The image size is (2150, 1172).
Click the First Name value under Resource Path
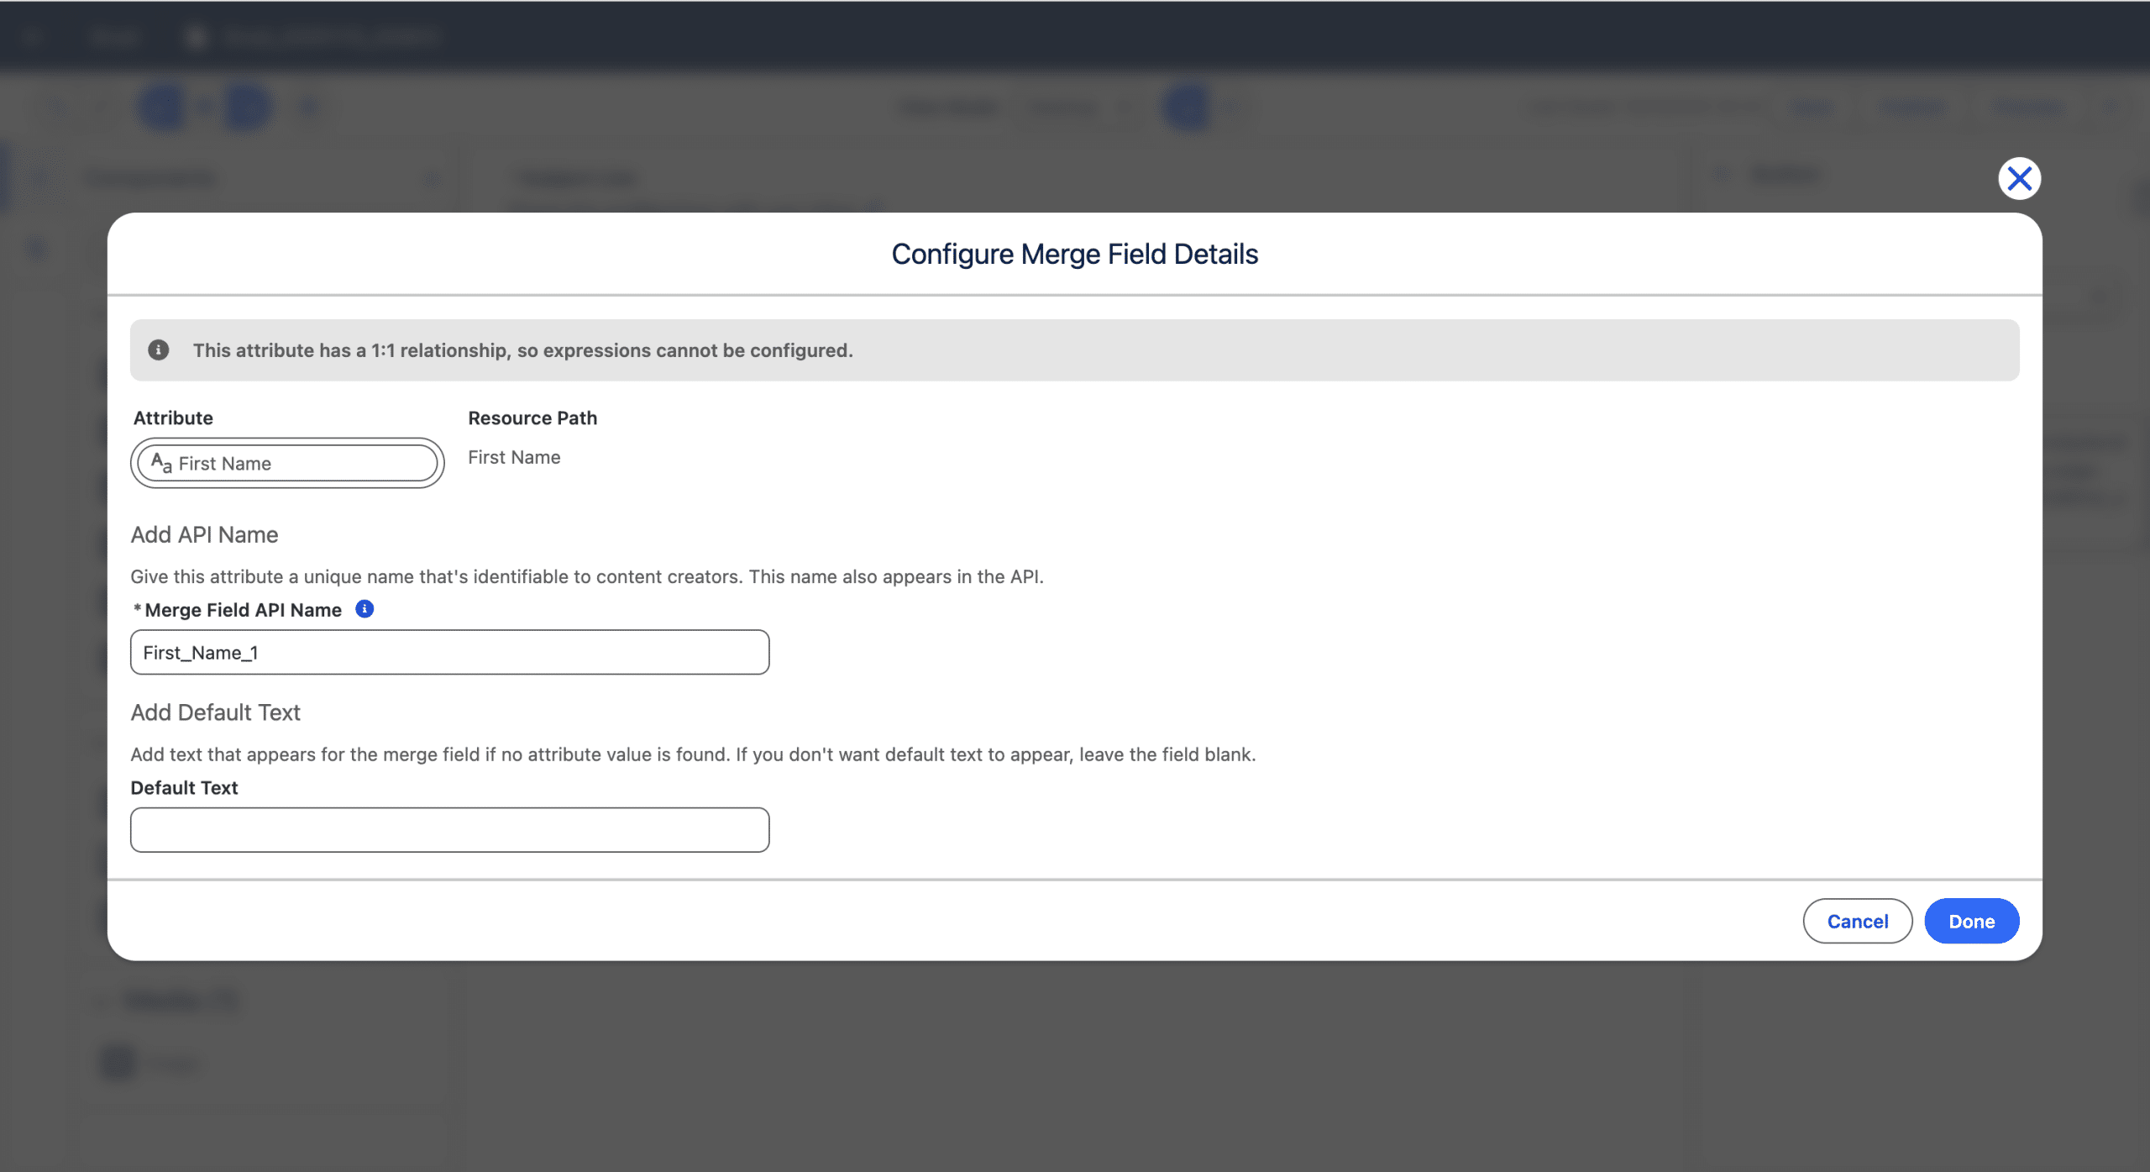pyautogui.click(x=514, y=458)
